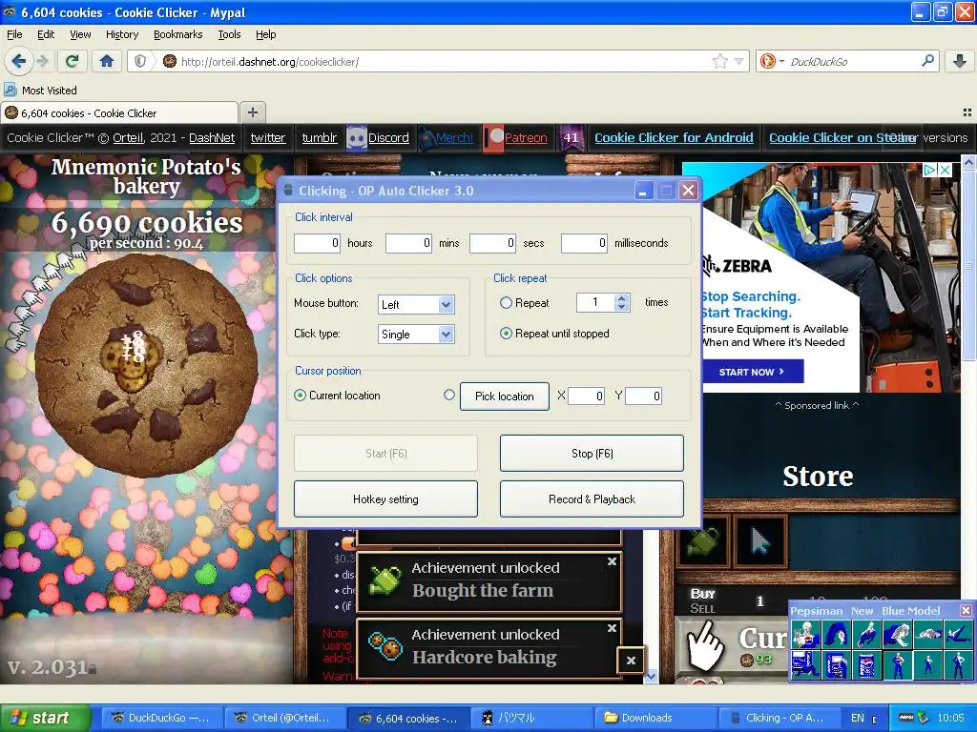This screenshot has width=977, height=732.
Task: Go to the browser Home page icon
Action: [x=107, y=61]
